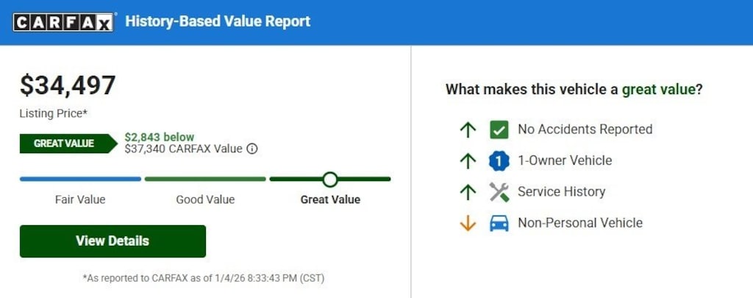Click the No Accidents Reported label
753x298 pixels.
click(x=585, y=130)
